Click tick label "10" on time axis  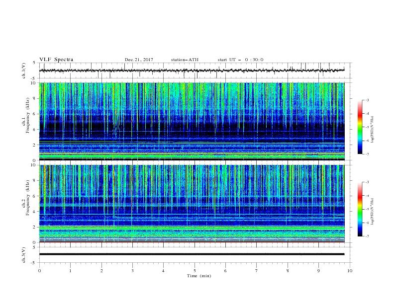(x=350, y=271)
